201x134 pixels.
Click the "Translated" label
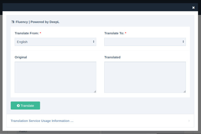click(112, 57)
